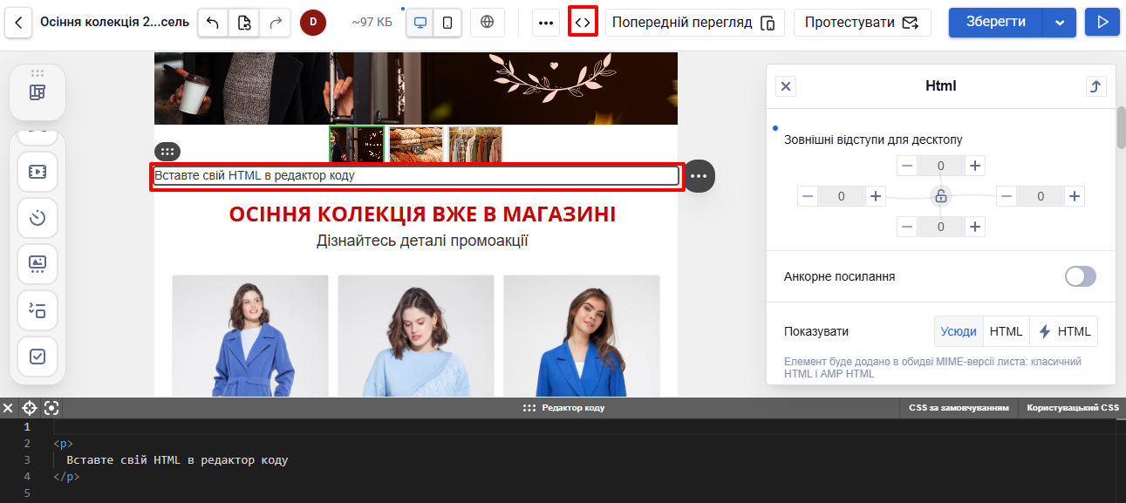Select the HTML block placeholder text
1126x503 pixels.
tap(255, 175)
